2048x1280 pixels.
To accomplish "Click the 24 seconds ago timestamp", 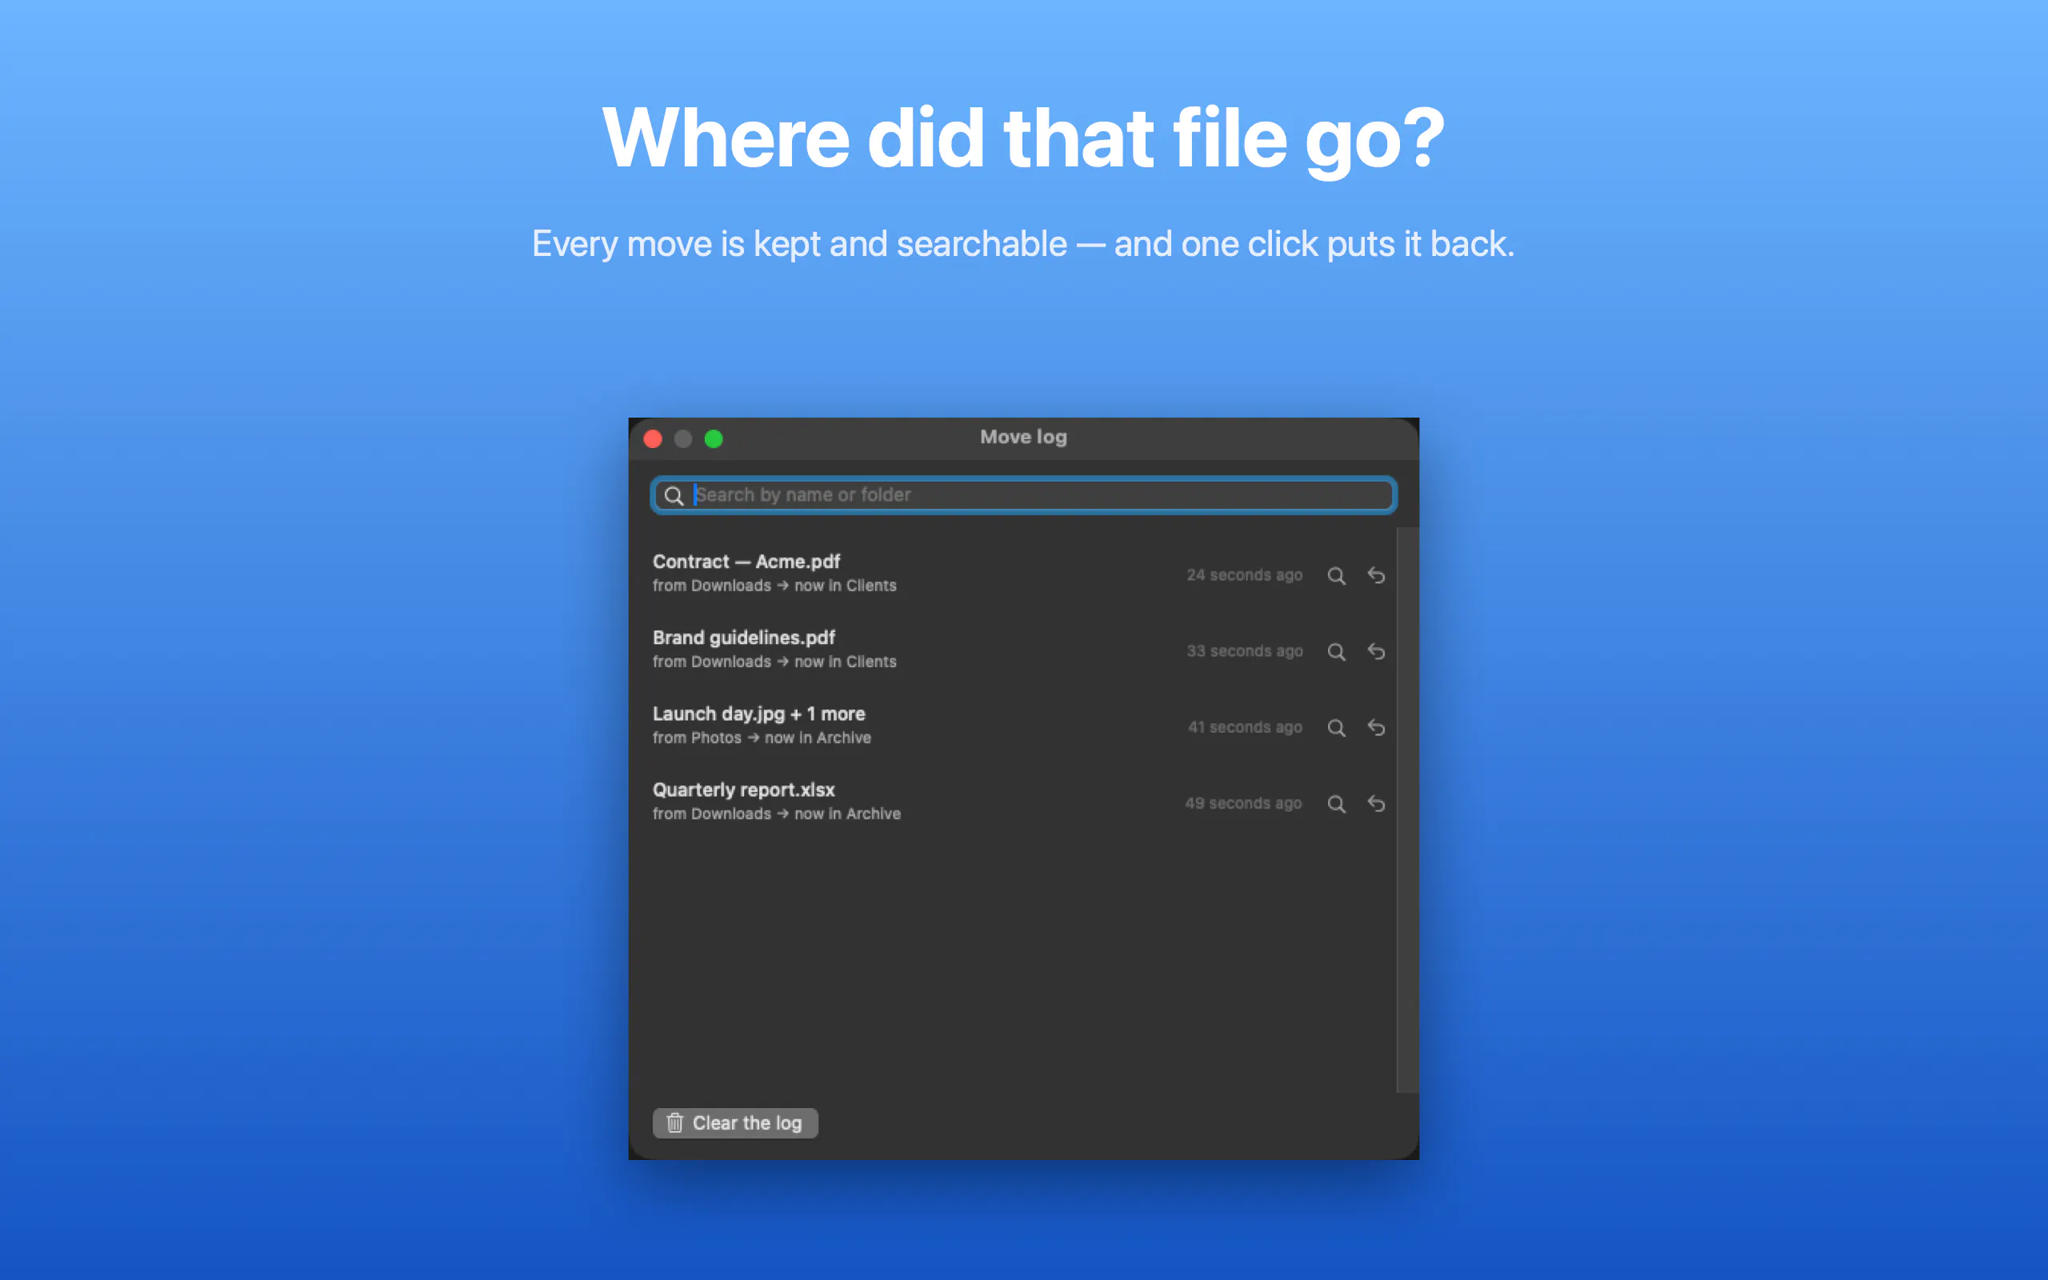I will click(x=1244, y=575).
